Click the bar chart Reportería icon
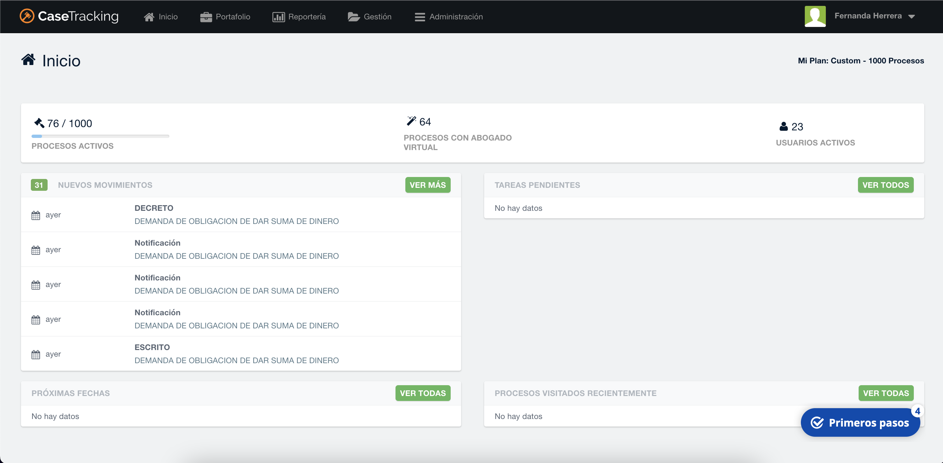 [279, 17]
